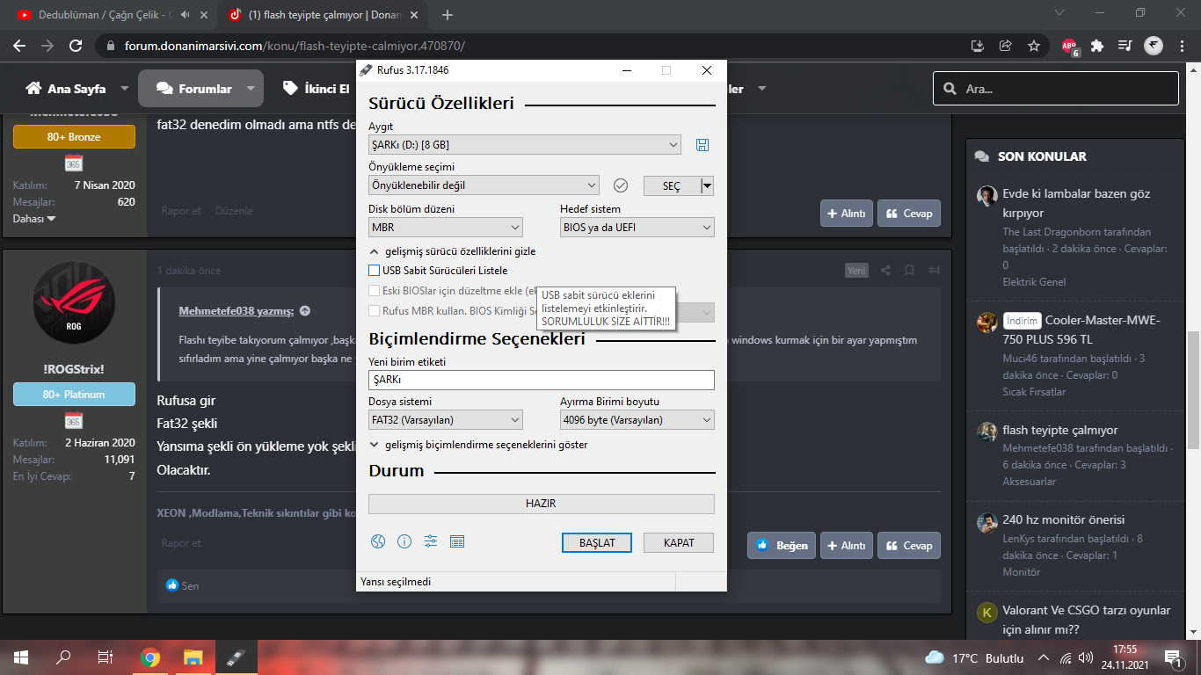Expand gelişmiş biçimlendirme seçeneklerini göster

[x=478, y=445]
